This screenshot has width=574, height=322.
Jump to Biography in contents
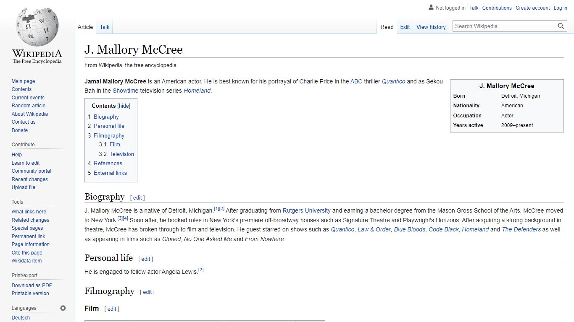point(106,117)
